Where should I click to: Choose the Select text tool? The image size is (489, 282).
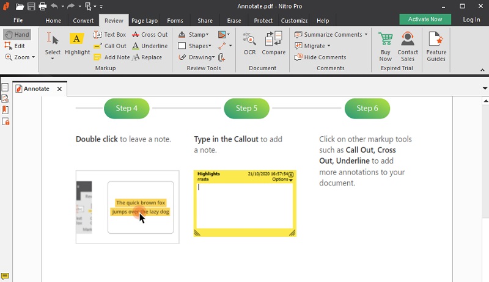tap(53, 42)
